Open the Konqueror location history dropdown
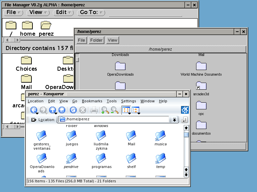 (x=174, y=120)
